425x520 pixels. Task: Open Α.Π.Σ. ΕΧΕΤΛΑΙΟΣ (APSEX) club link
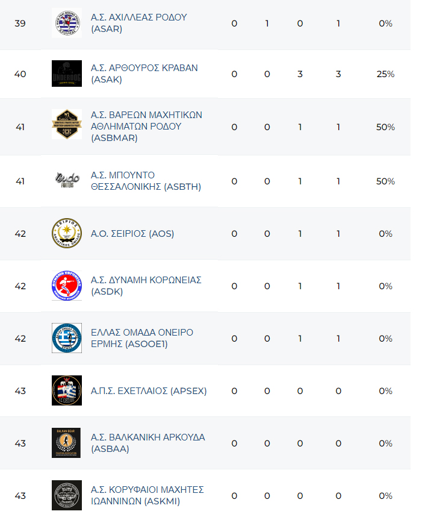(x=149, y=391)
